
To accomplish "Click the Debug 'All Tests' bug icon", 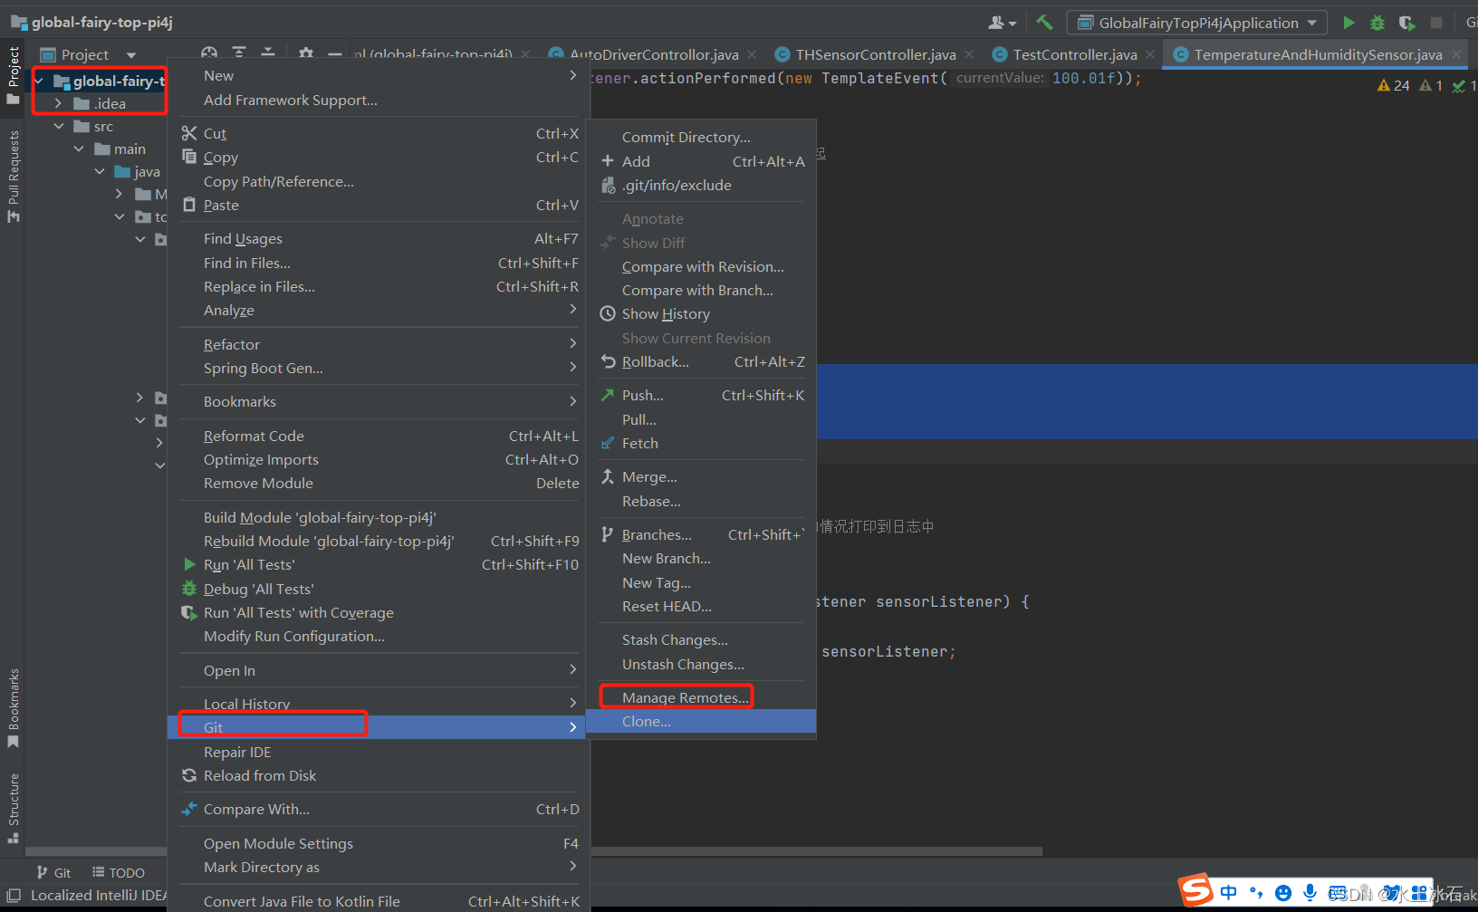I will 189,589.
